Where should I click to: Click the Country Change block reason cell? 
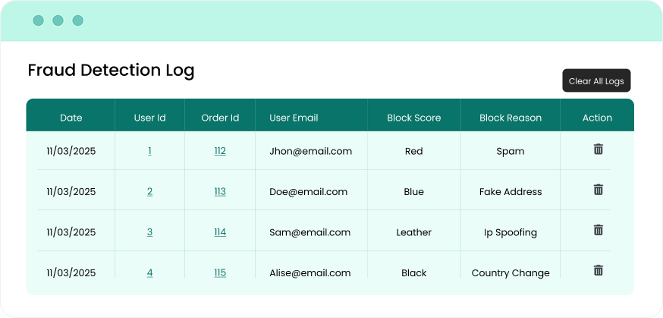click(x=511, y=272)
